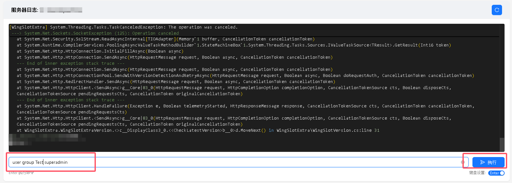This screenshot has width=512, height=183.
Task: Click the 'Enter 执行命令' hint text
Action: tap(21, 173)
